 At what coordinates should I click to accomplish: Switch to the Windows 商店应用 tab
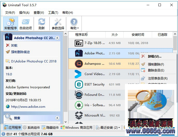[x=76, y=128]
